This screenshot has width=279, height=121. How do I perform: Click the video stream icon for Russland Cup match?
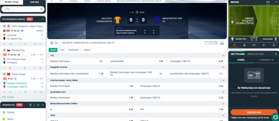click(19, 55)
